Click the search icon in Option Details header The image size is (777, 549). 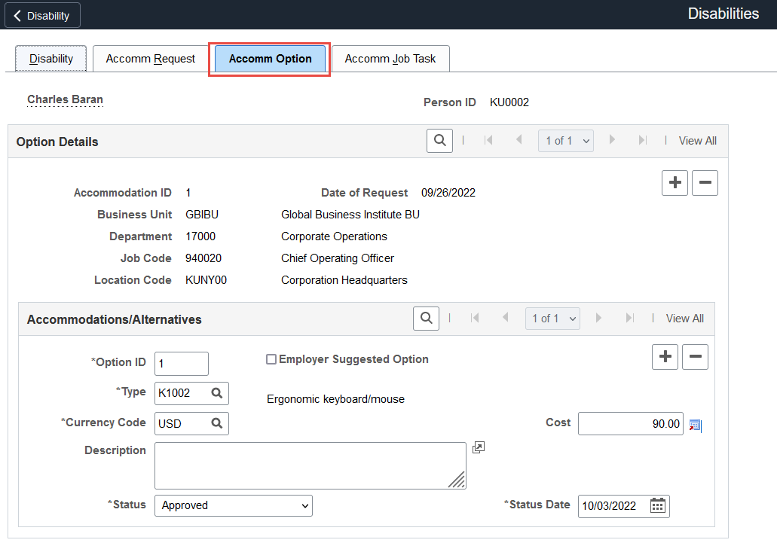(x=439, y=140)
